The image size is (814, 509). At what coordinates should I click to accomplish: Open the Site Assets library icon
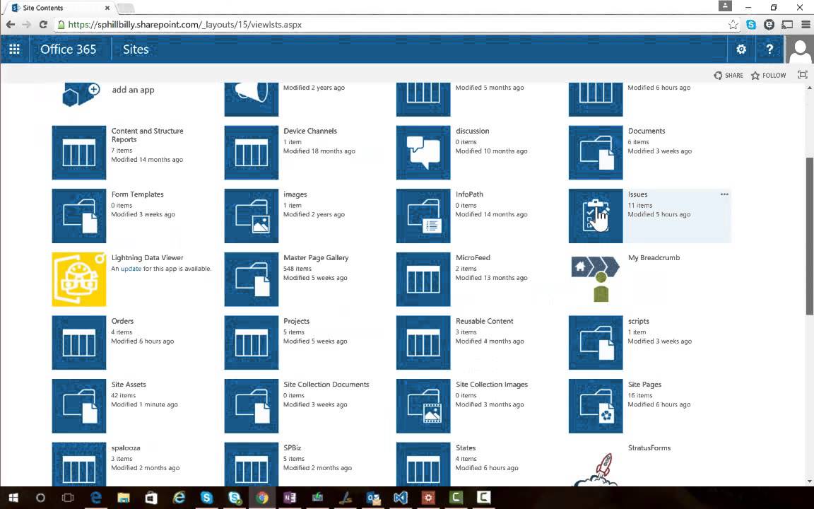coord(79,406)
